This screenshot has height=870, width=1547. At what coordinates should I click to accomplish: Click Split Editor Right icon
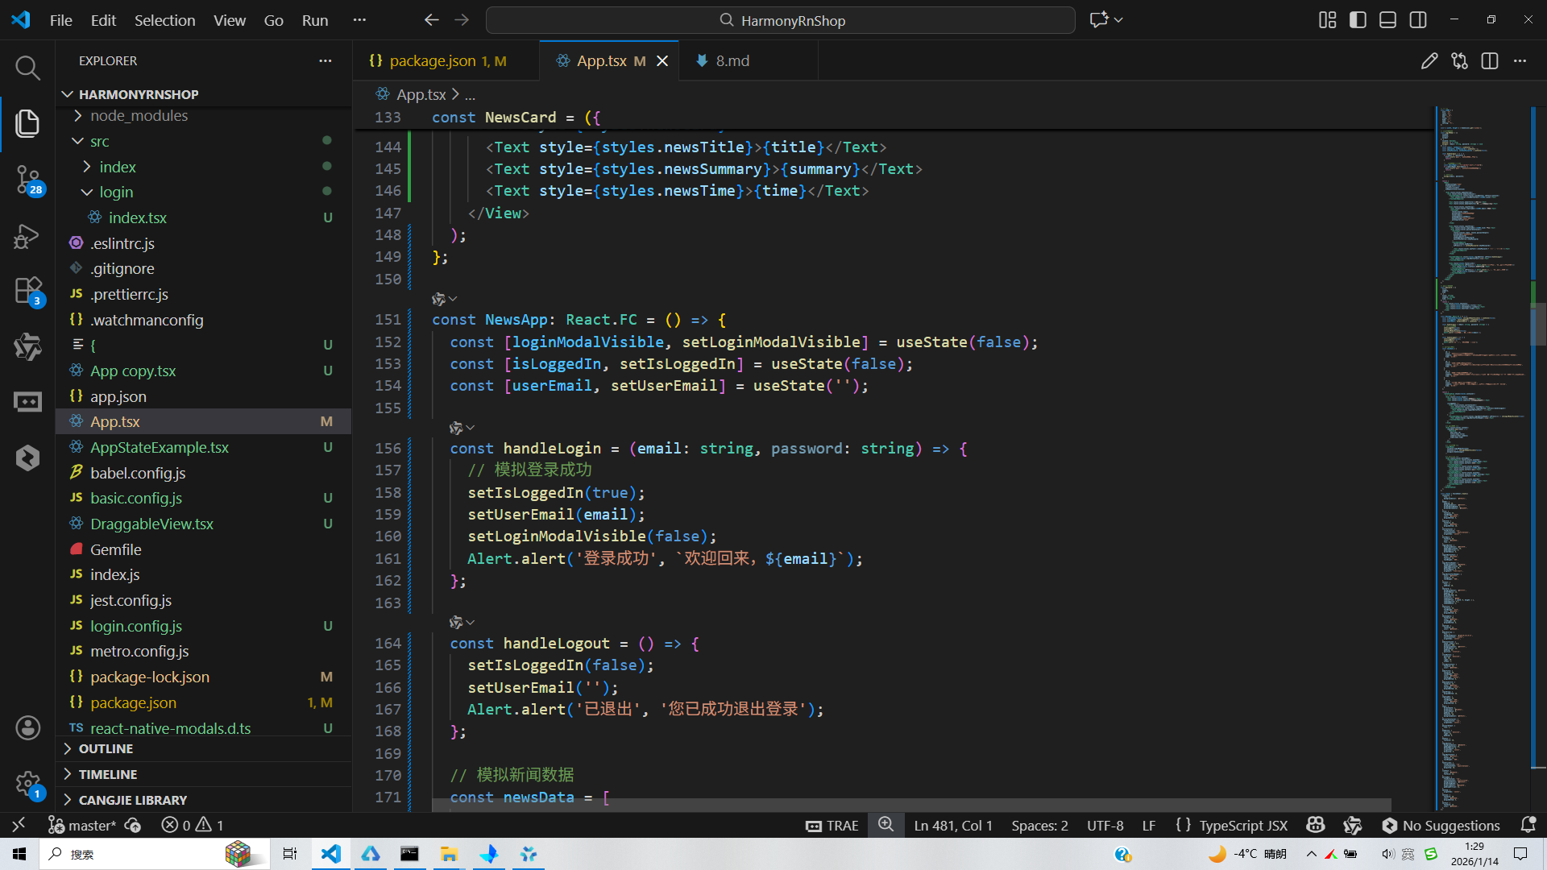[x=1490, y=61]
